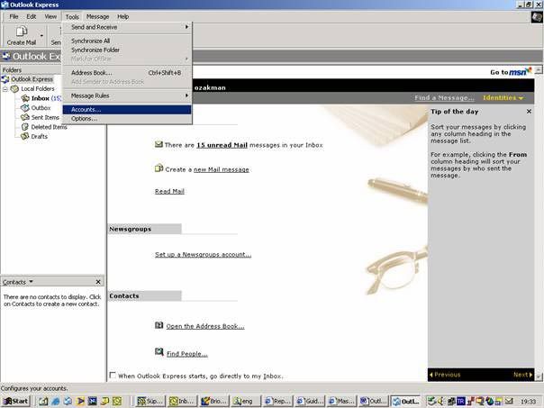Viewport: 544px width, 408px height.
Task: Select Options... in the Tools menu
Action: 127,119
